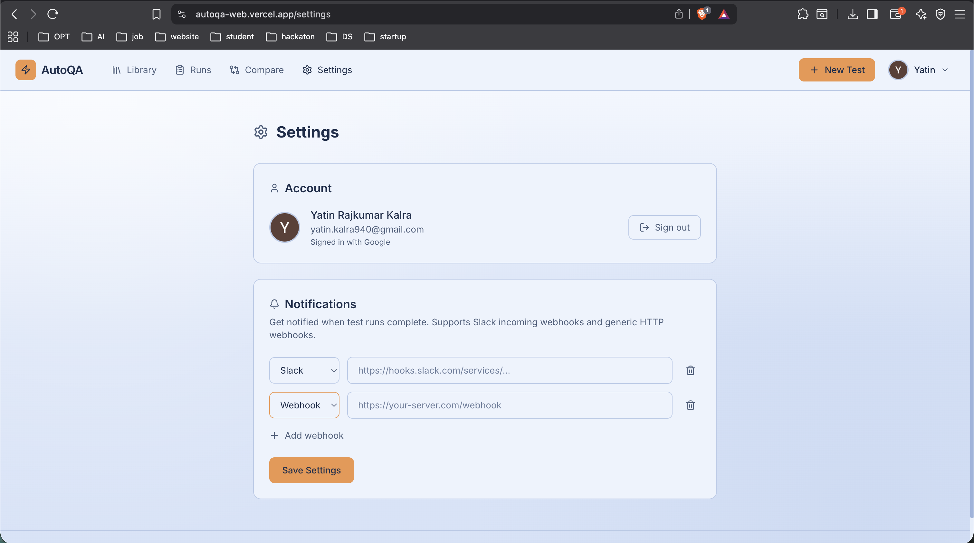Reload the current page
This screenshot has height=543, width=974.
coord(53,14)
